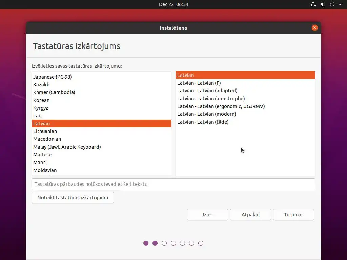Select Lithuanian in the language list
The height and width of the screenshot is (260, 347).
click(x=101, y=131)
